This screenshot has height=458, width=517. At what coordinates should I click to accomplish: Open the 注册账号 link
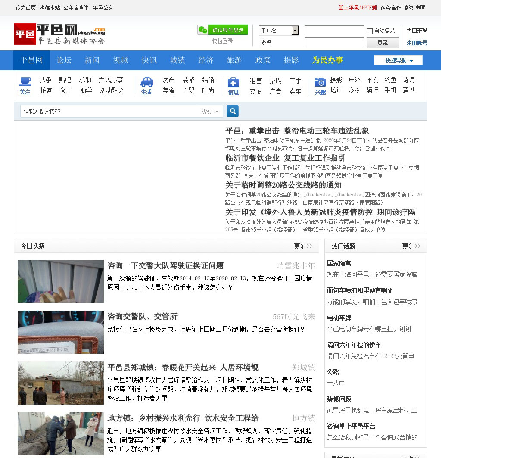coord(417,43)
